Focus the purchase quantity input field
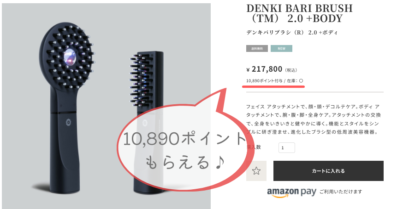Screen dimensions: 397x209 tap(287, 148)
